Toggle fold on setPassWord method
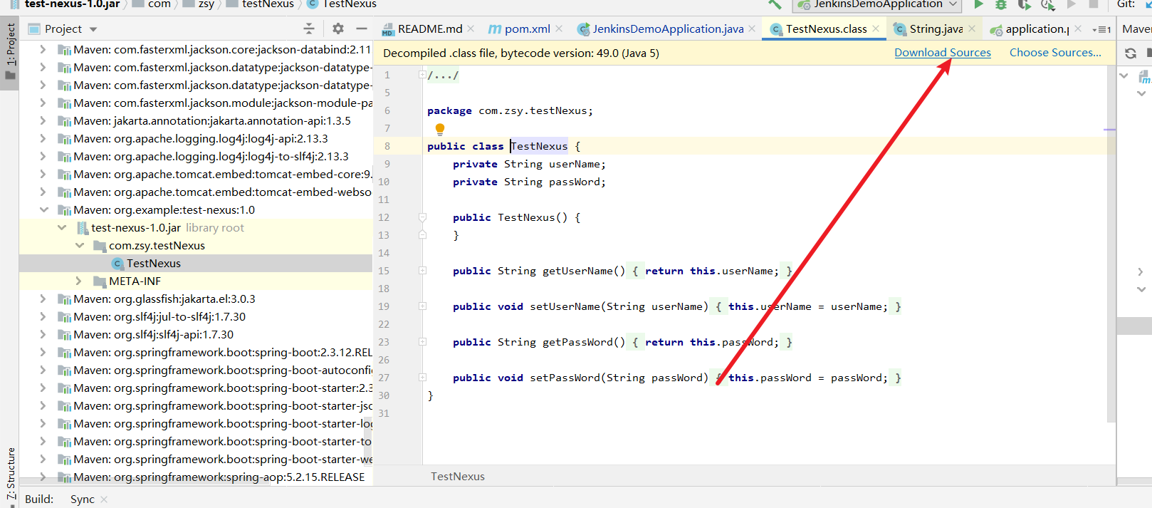Image resolution: width=1152 pixels, height=508 pixels. [422, 378]
